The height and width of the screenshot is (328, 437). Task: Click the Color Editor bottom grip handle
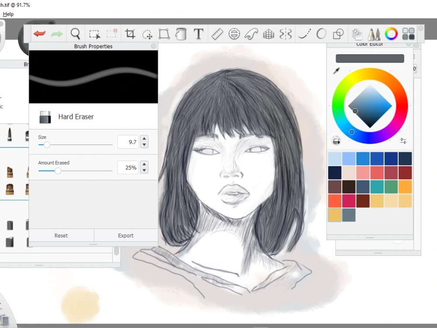point(370,237)
